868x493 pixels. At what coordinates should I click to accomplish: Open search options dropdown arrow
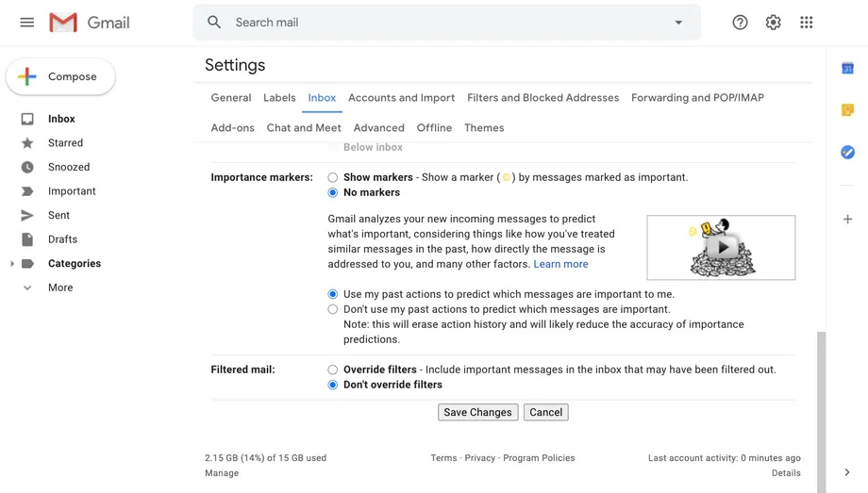[x=678, y=23]
